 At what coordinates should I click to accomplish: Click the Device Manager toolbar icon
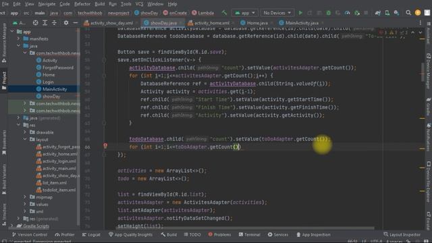point(387,13)
